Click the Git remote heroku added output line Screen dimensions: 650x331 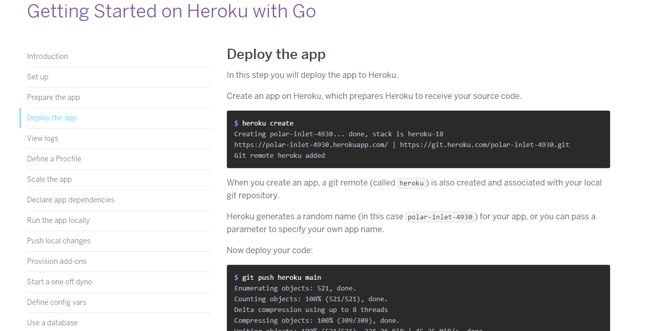tap(280, 155)
